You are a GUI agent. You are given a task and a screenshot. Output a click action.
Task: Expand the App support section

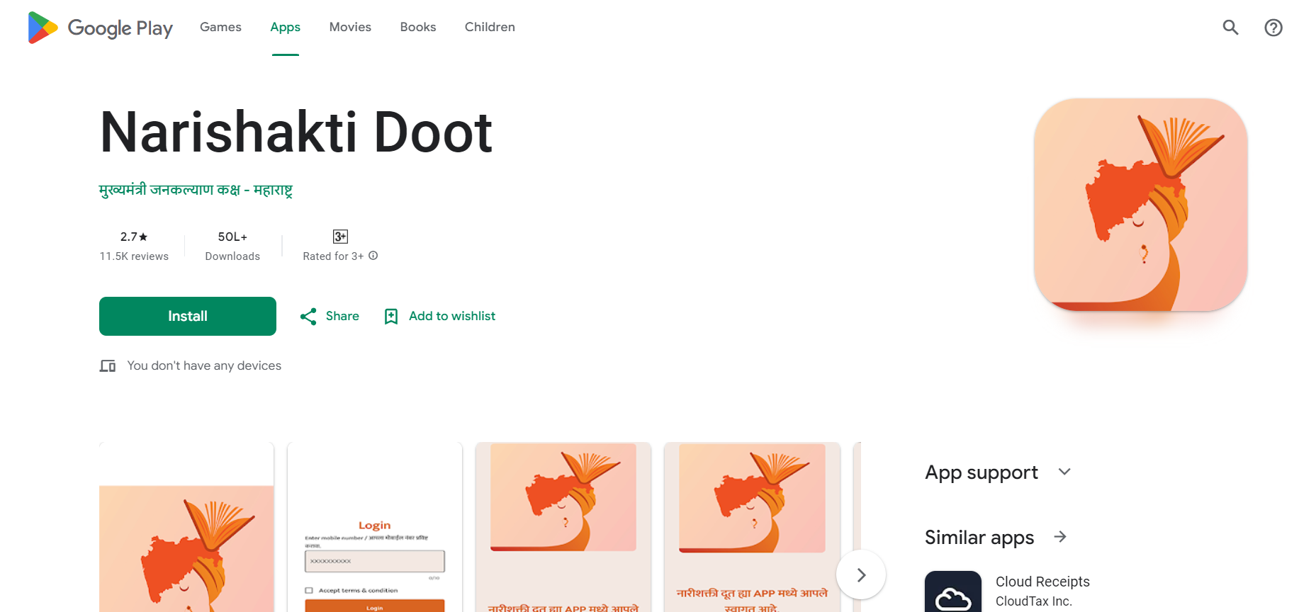click(1064, 472)
